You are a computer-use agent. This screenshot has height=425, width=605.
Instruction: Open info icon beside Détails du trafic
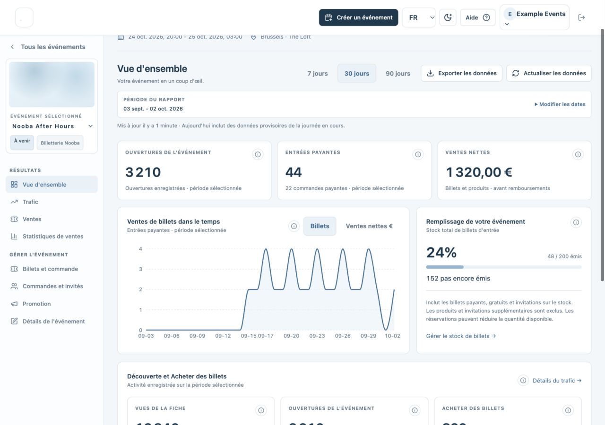pyautogui.click(x=523, y=381)
